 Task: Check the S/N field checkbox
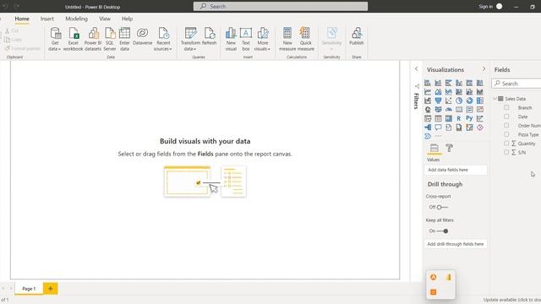[506, 152]
